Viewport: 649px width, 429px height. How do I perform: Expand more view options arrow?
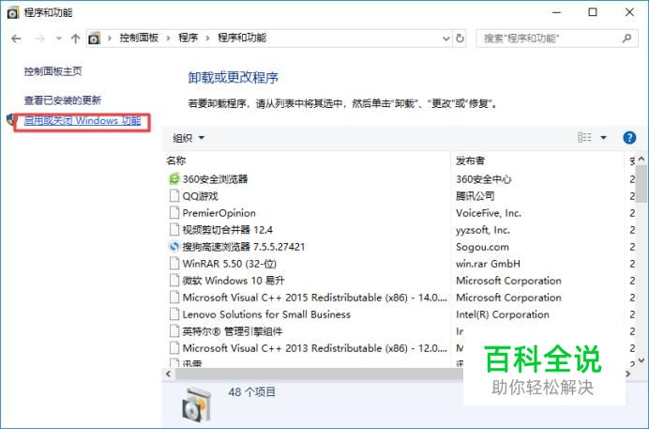pyautogui.click(x=603, y=137)
